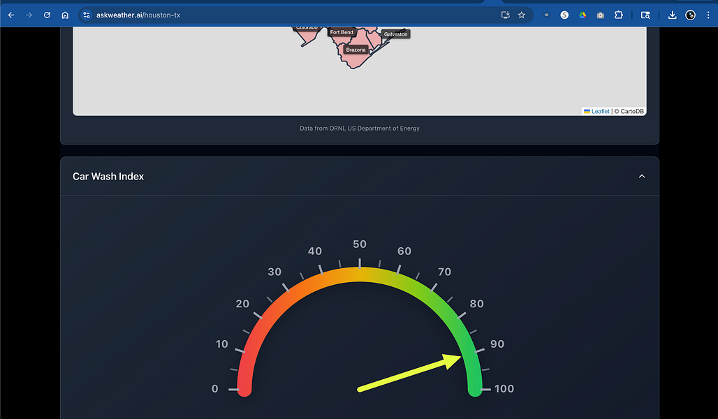View site information for askweather.ai

coord(87,15)
